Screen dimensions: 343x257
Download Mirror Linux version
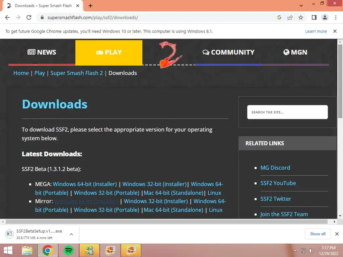(216, 210)
